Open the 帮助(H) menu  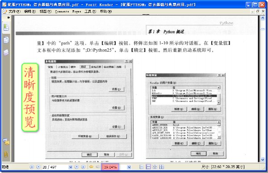point(106,12)
